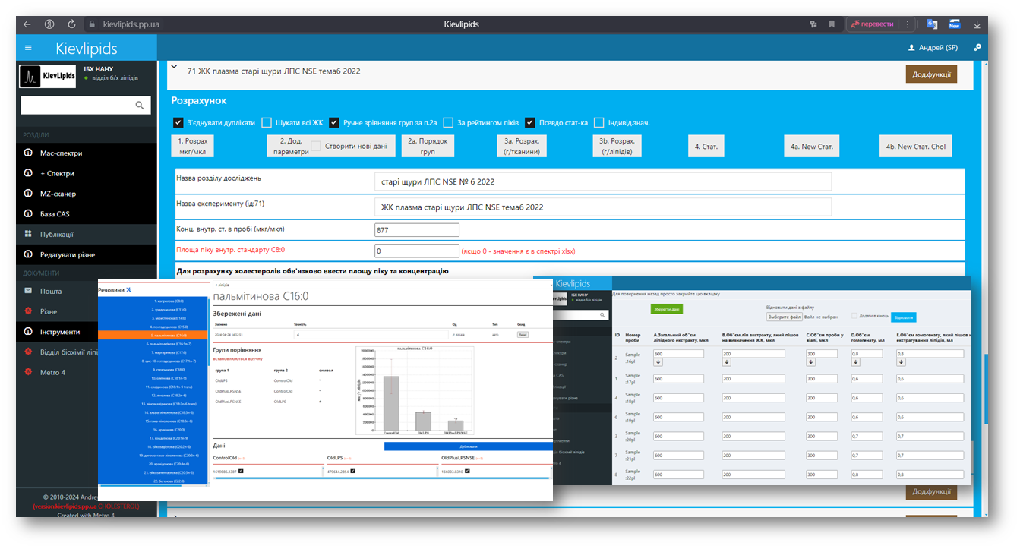Click the Конц. внутр. ст. input field

(x=416, y=230)
